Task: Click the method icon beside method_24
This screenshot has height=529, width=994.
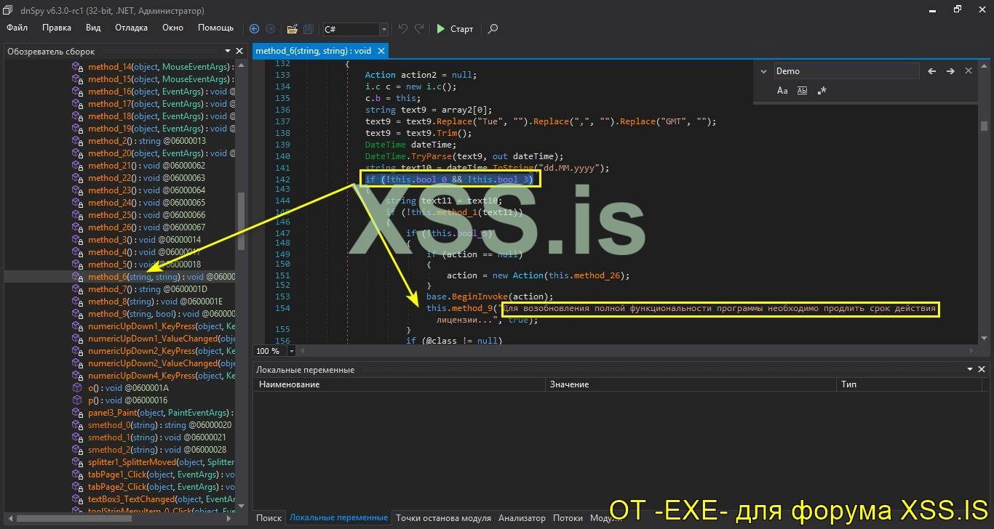Action: (77, 203)
